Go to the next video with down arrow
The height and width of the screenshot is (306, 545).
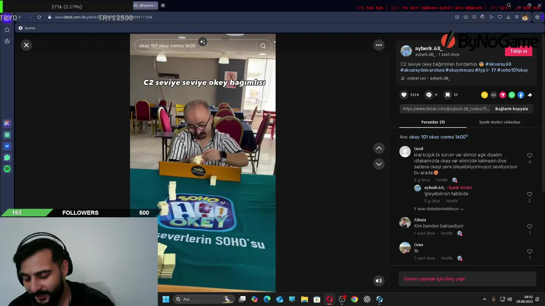coord(379,164)
